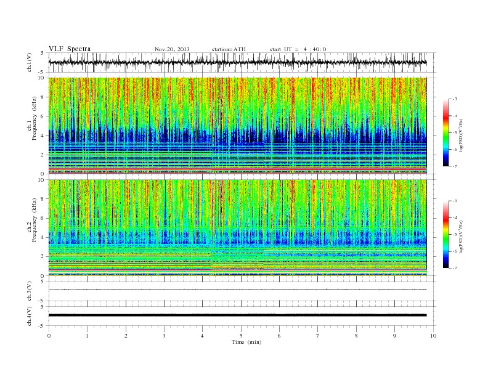This screenshot has width=488, height=377.
Task: Click the "Nov.20, 2013" date text
Action: [x=172, y=49]
